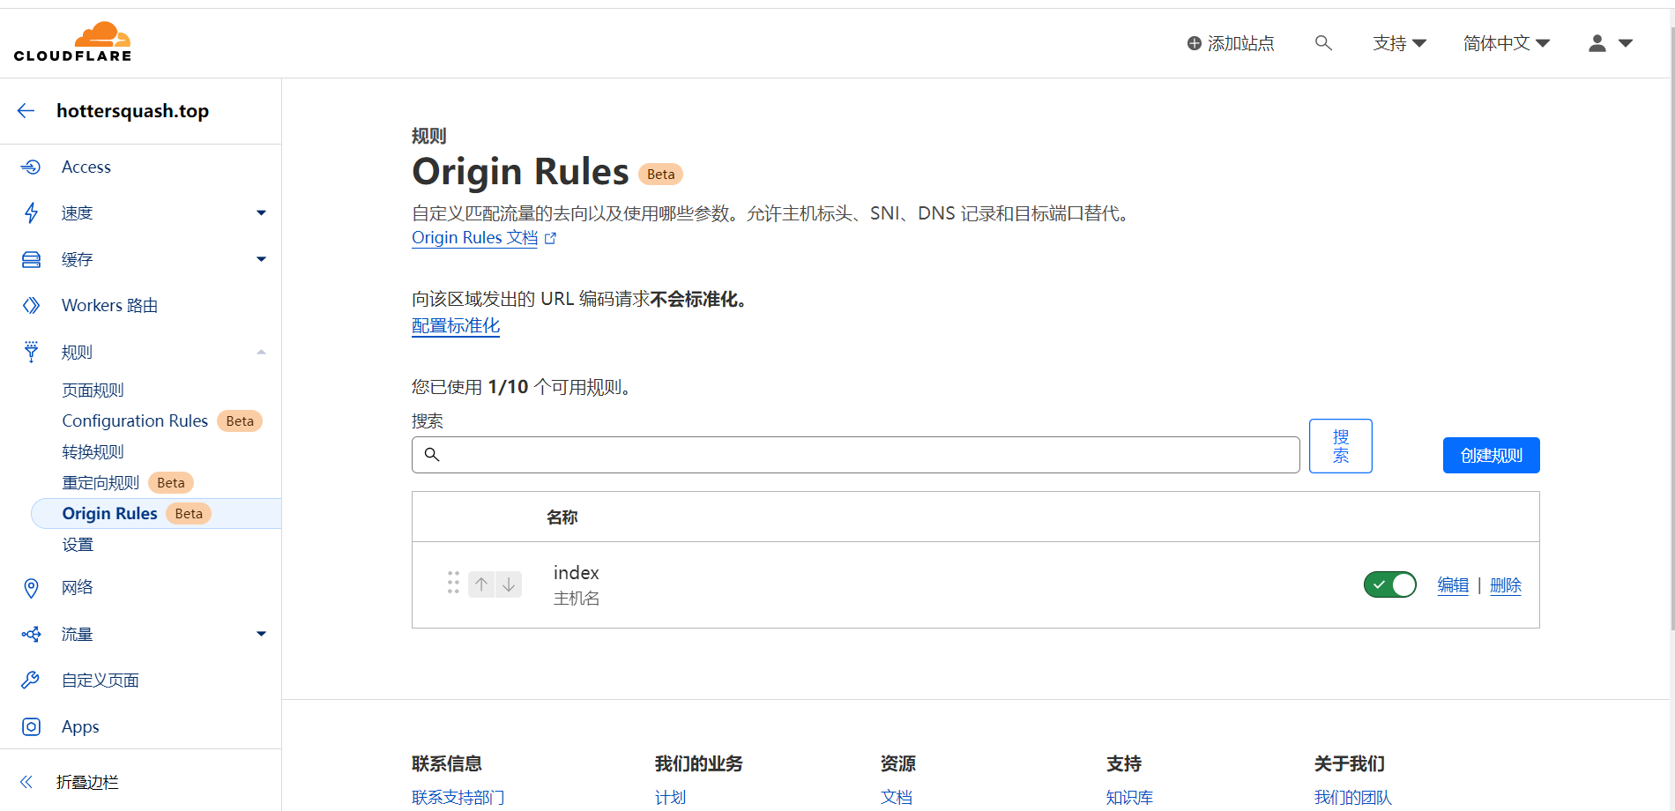Expand the 缓存 sidebar section
The image size is (1675, 811).
click(x=261, y=259)
